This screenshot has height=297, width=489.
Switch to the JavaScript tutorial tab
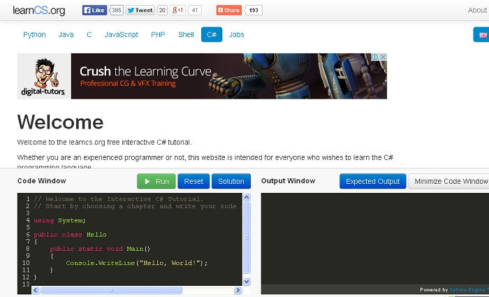tap(122, 35)
